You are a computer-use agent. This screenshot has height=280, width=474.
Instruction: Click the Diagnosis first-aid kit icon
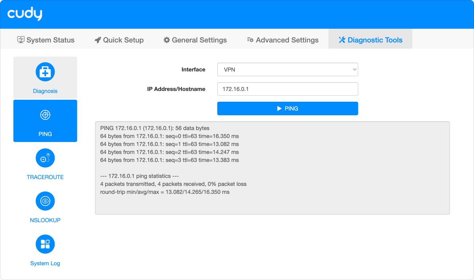coord(45,72)
